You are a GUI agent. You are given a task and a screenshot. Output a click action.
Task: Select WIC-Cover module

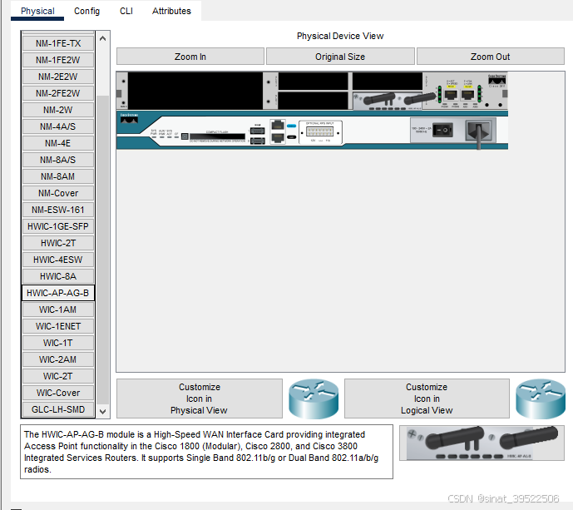(58, 393)
